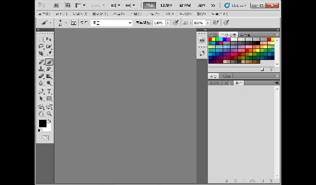This screenshot has height=185, width=316.
Task: Select the Gradient tool
Action: tap(49, 76)
